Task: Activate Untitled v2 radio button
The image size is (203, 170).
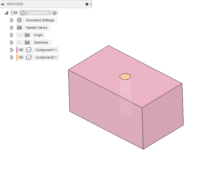Action: (54, 13)
